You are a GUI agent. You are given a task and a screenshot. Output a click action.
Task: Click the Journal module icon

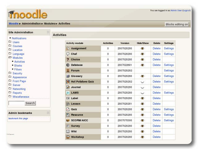point(68,87)
